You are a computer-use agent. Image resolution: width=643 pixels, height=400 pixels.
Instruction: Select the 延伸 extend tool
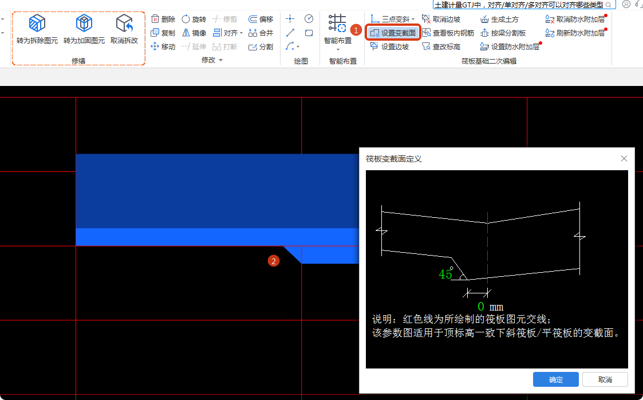[x=194, y=47]
